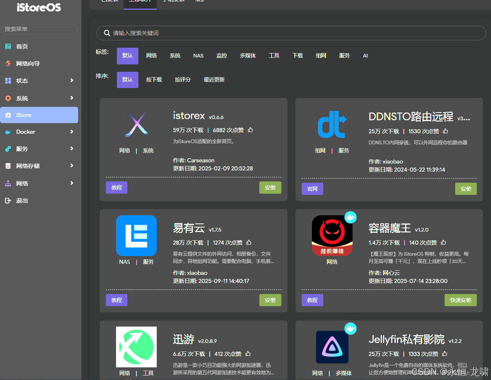Open 教程 for 易有云
This screenshot has height=380, width=491.
pyautogui.click(x=116, y=300)
